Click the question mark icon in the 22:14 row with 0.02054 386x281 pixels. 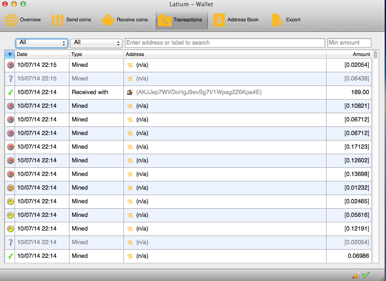pyautogui.click(x=10, y=242)
